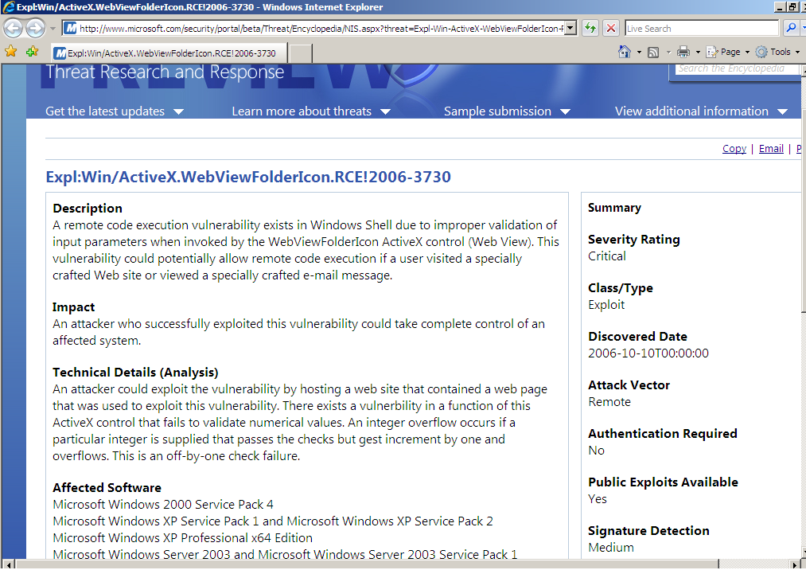Click the RSS Feeds icon
This screenshot has width=806, height=570.
(x=653, y=52)
